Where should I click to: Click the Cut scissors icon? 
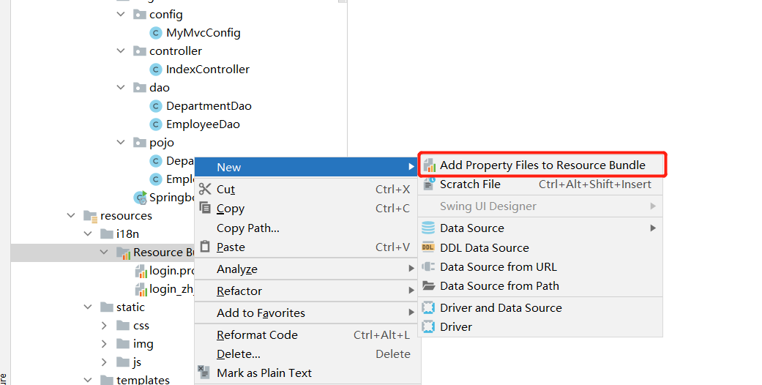[x=205, y=190]
